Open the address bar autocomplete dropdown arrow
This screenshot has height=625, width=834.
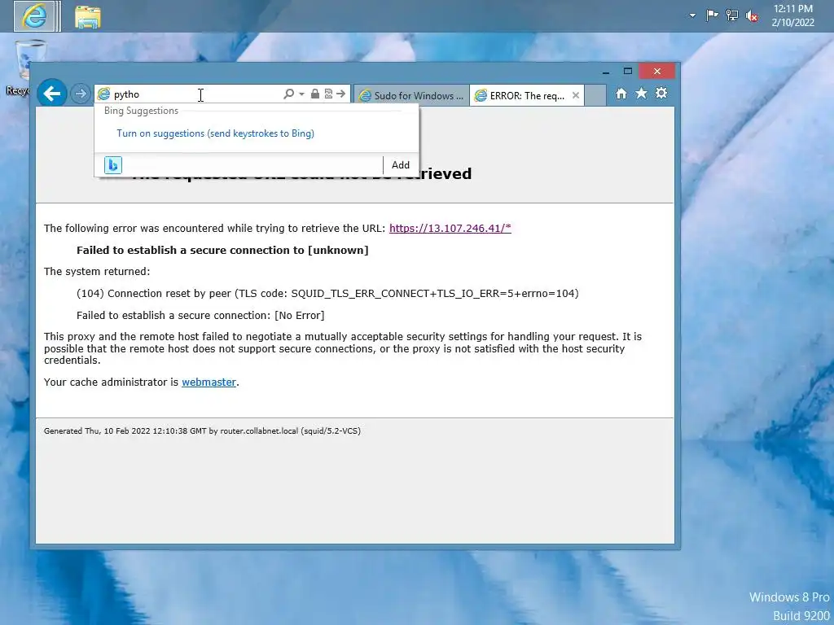(301, 94)
